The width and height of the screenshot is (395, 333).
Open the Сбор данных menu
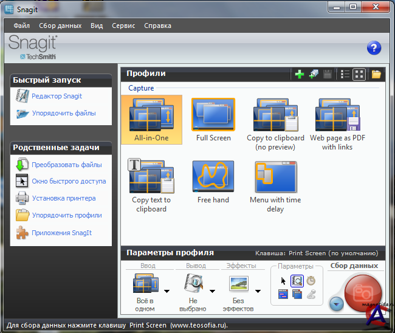pyautogui.click(x=60, y=26)
